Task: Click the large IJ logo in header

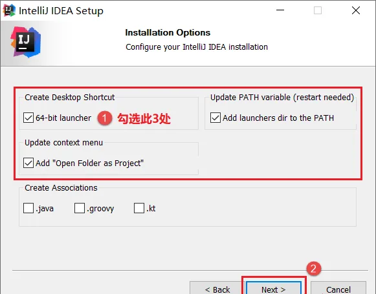Action: click(26, 43)
